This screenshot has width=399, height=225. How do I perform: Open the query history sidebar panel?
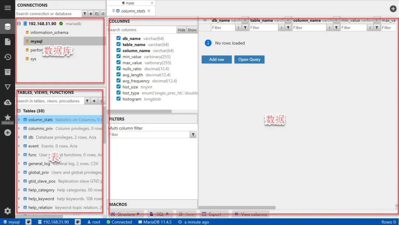point(7,57)
